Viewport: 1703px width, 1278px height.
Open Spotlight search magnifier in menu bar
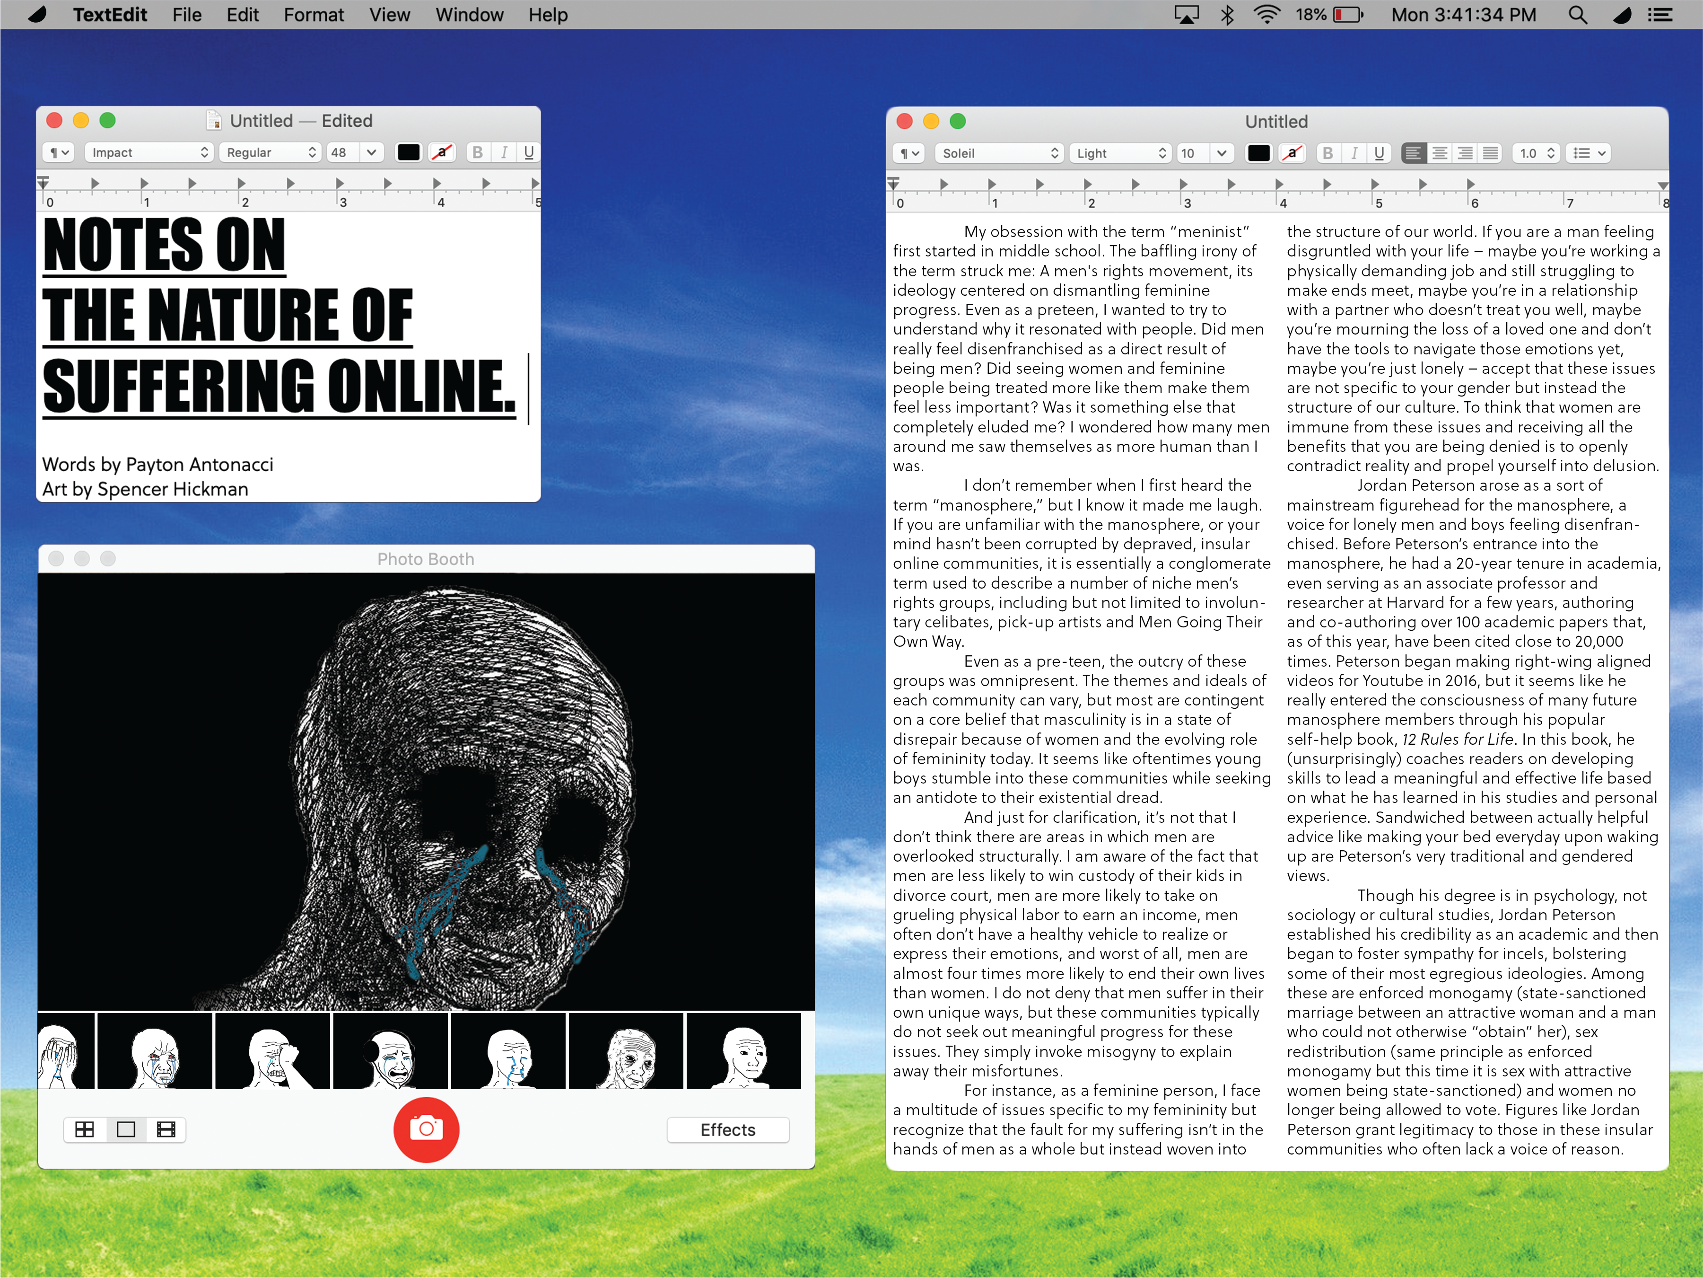(1578, 15)
